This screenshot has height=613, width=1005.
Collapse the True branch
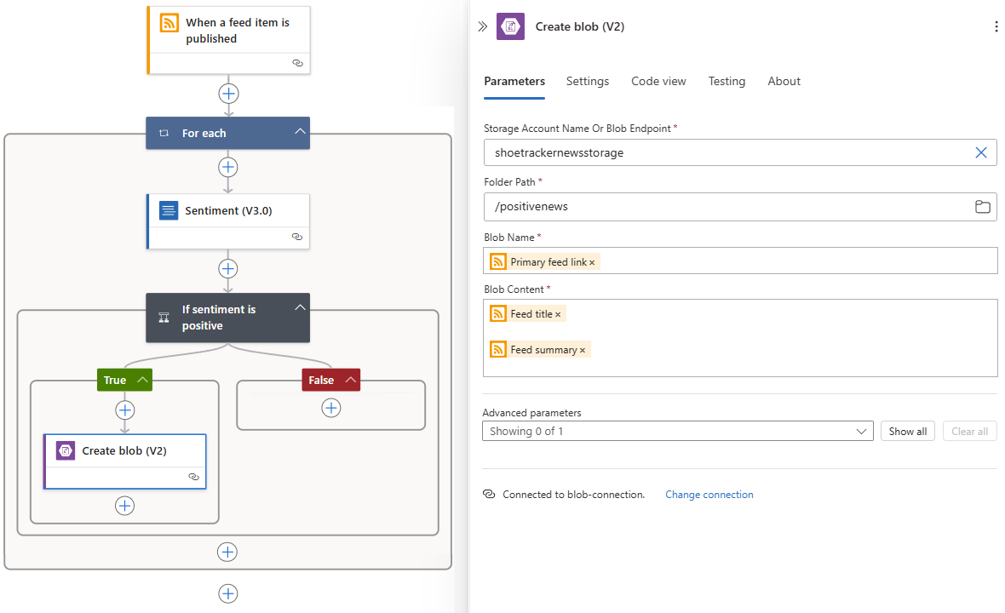click(142, 379)
